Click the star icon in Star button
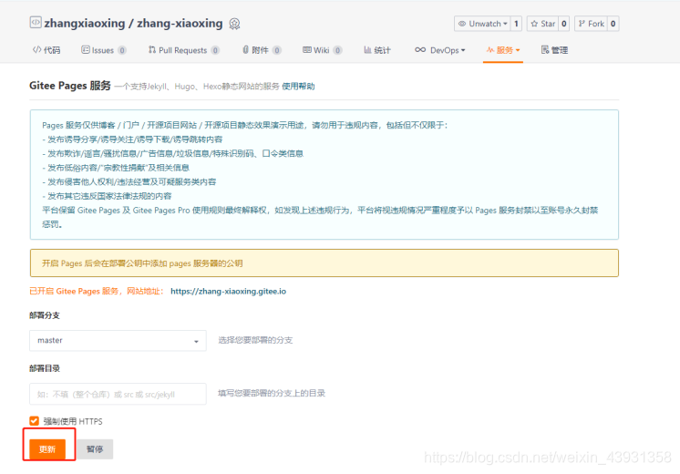The image size is (680, 474). [x=534, y=24]
